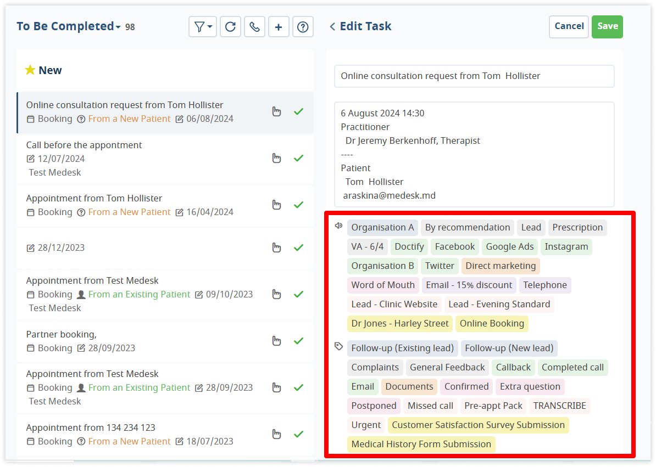
Task: Choose Dr Jones - Harley Street tag
Action: [x=399, y=324]
